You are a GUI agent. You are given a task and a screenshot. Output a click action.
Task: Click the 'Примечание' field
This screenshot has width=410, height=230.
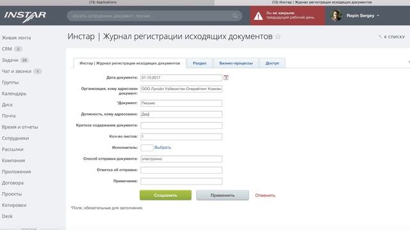pos(181,181)
